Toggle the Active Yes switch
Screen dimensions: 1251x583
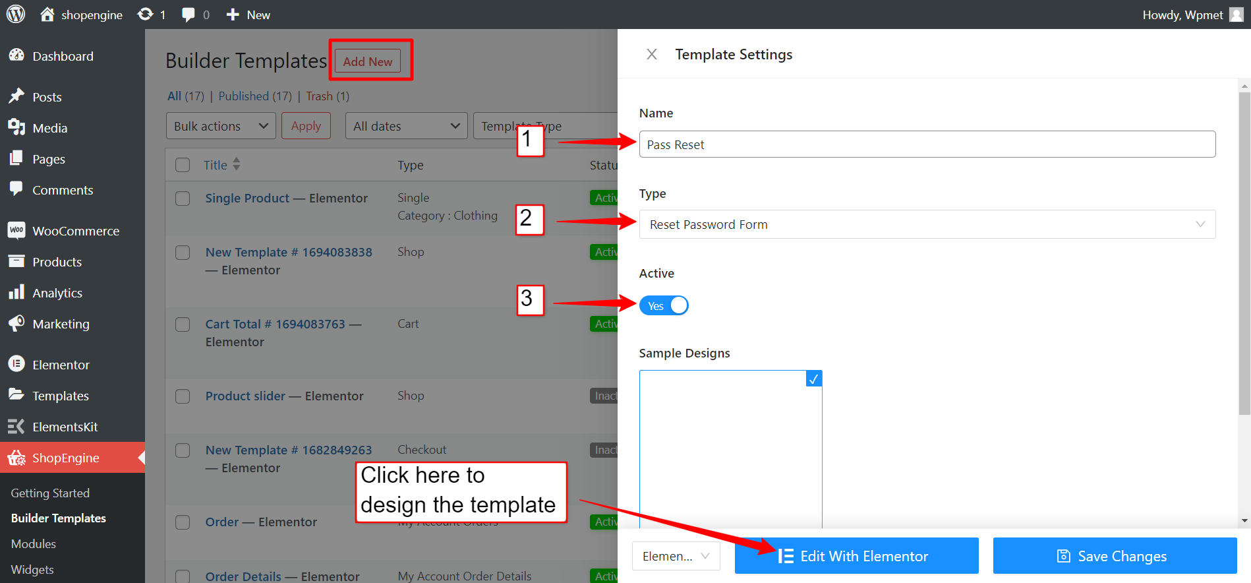pyautogui.click(x=664, y=305)
